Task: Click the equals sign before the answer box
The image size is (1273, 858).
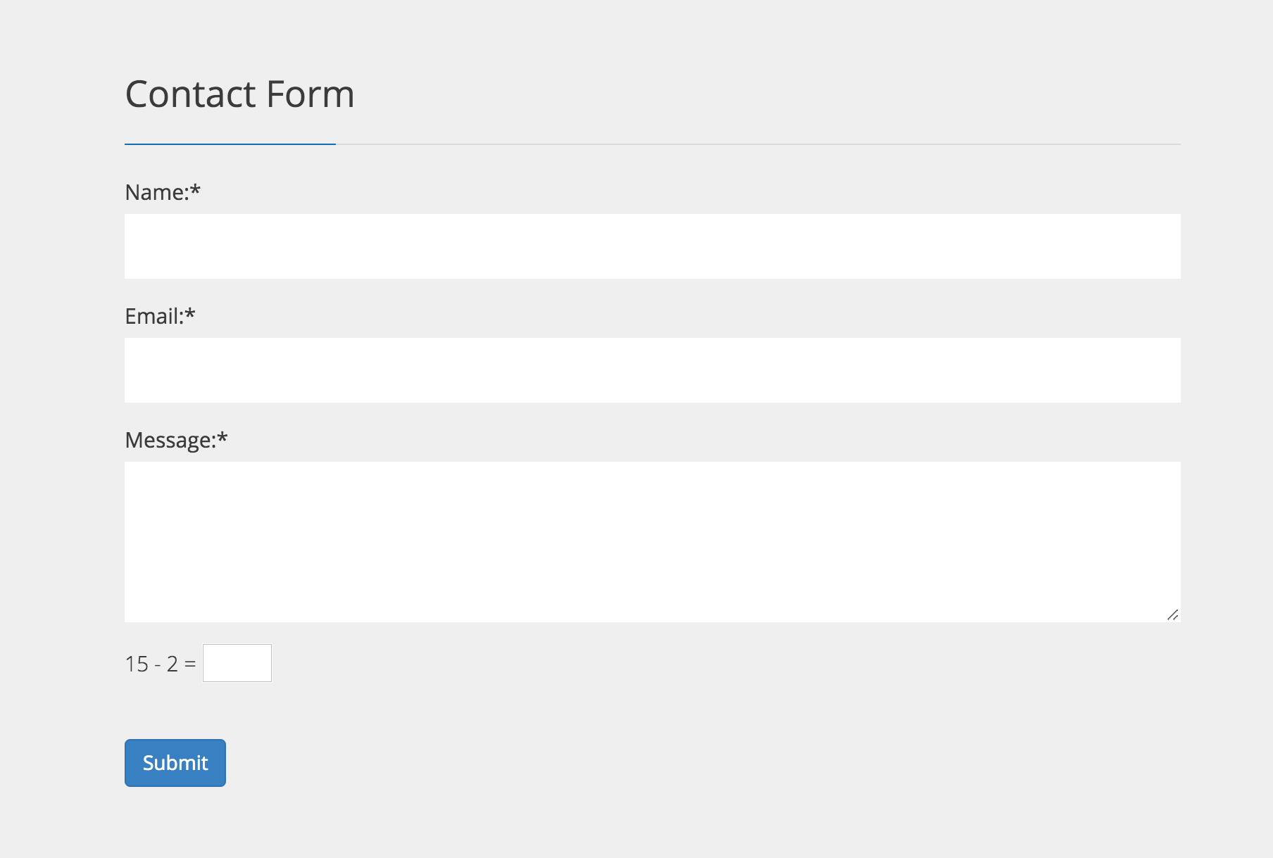Action: tap(190, 664)
